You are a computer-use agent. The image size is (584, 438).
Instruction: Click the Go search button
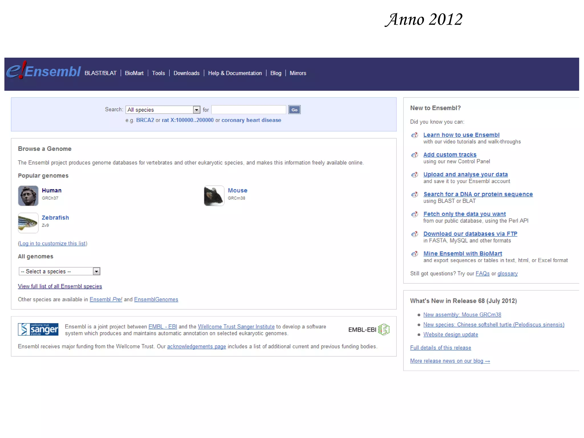pyautogui.click(x=294, y=110)
